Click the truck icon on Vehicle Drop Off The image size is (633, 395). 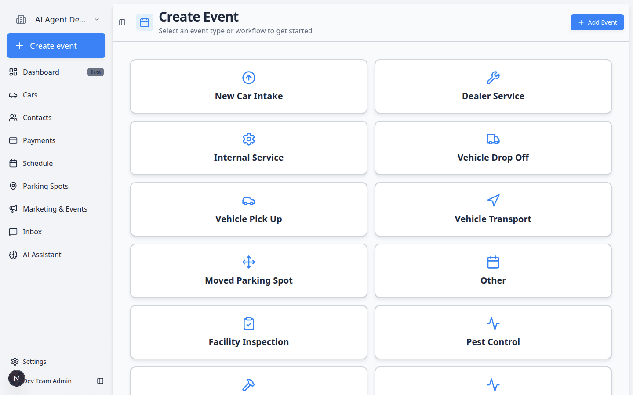(x=493, y=139)
